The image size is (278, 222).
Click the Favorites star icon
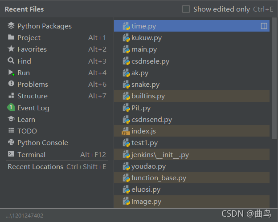click(x=11, y=49)
